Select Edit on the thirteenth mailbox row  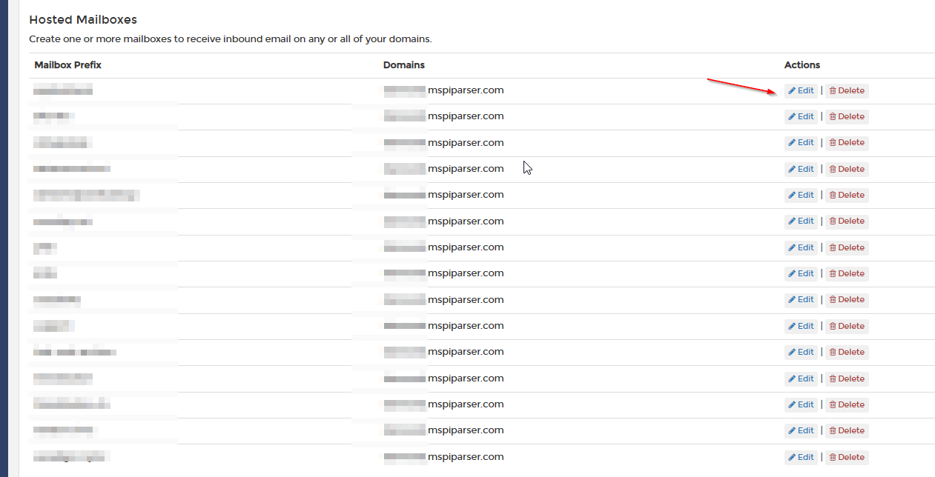801,404
